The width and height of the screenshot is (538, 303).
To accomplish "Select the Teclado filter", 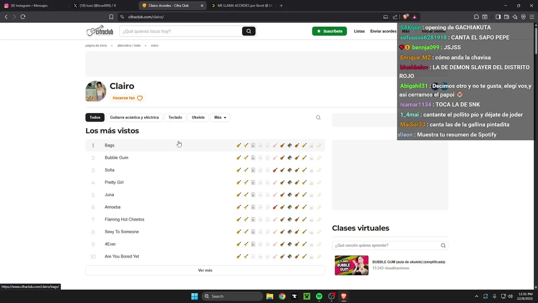I will click(175, 117).
